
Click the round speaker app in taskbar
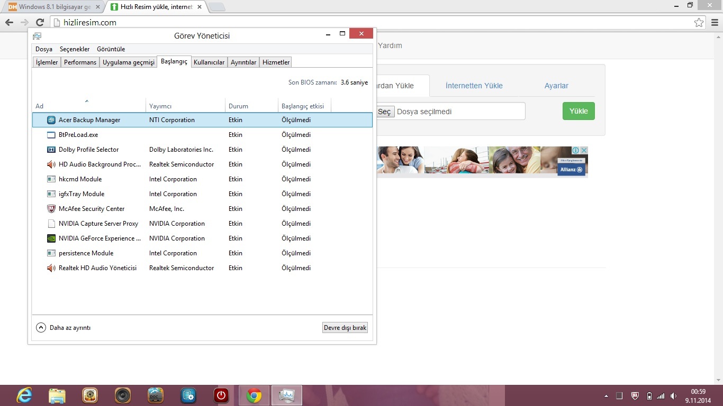[x=123, y=395]
